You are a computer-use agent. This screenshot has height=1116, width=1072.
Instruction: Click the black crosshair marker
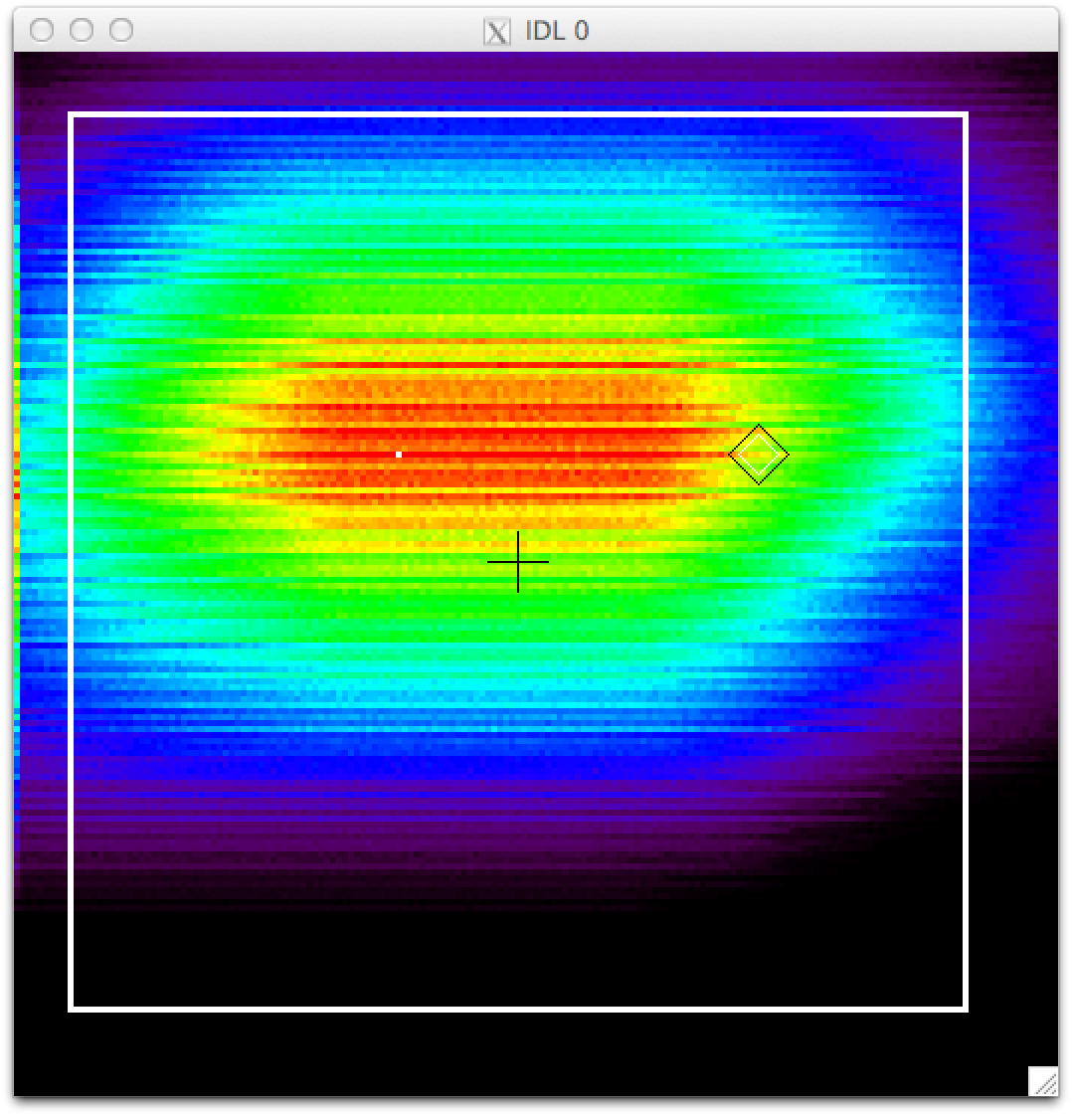(518, 562)
